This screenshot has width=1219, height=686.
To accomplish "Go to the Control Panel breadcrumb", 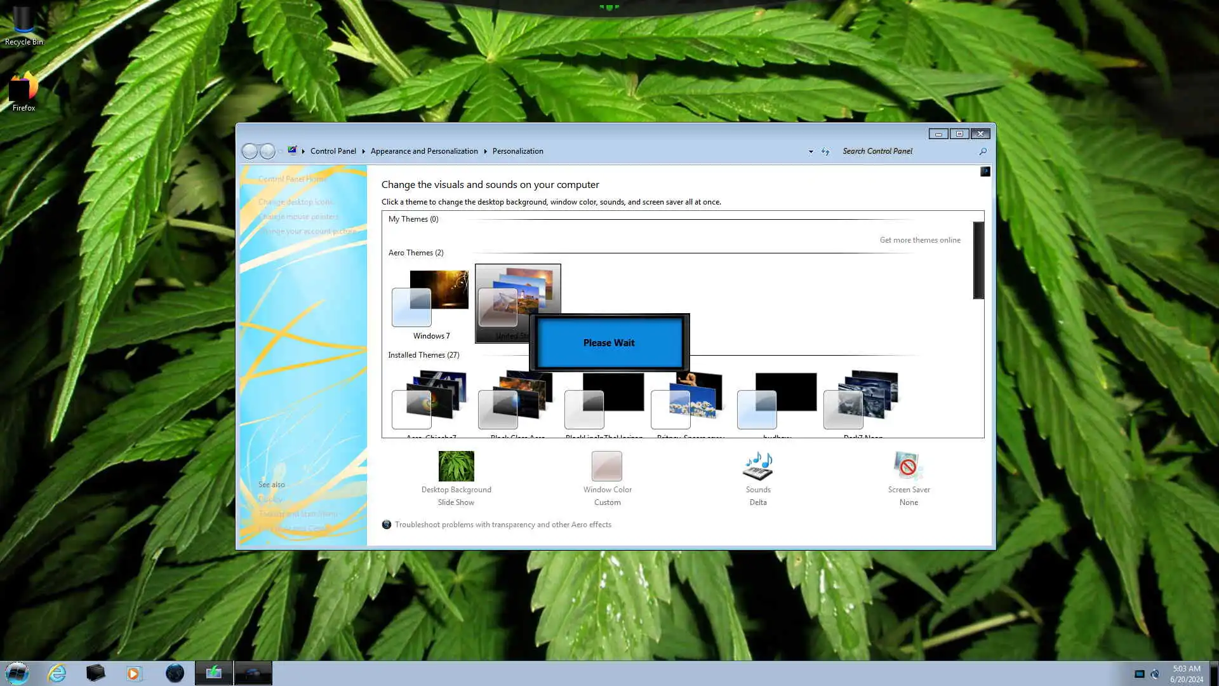I will (333, 151).
